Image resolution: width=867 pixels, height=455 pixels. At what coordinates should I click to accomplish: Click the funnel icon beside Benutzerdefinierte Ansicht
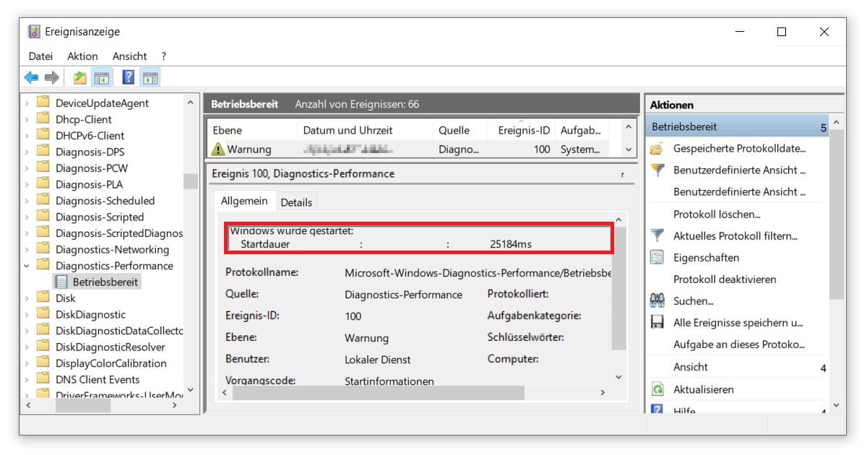(657, 170)
